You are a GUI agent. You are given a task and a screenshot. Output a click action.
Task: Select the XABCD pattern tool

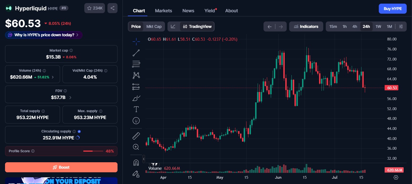pos(136,75)
